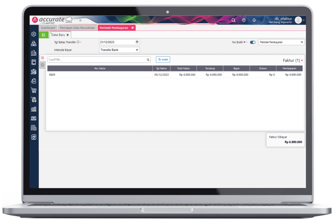This screenshot has height=223, width=334.
Task: Click the Bambang Wijanarko user name
Action: tap(280, 23)
